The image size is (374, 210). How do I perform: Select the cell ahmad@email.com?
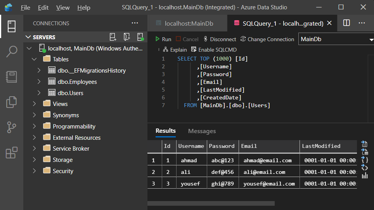pyautogui.click(x=269, y=160)
